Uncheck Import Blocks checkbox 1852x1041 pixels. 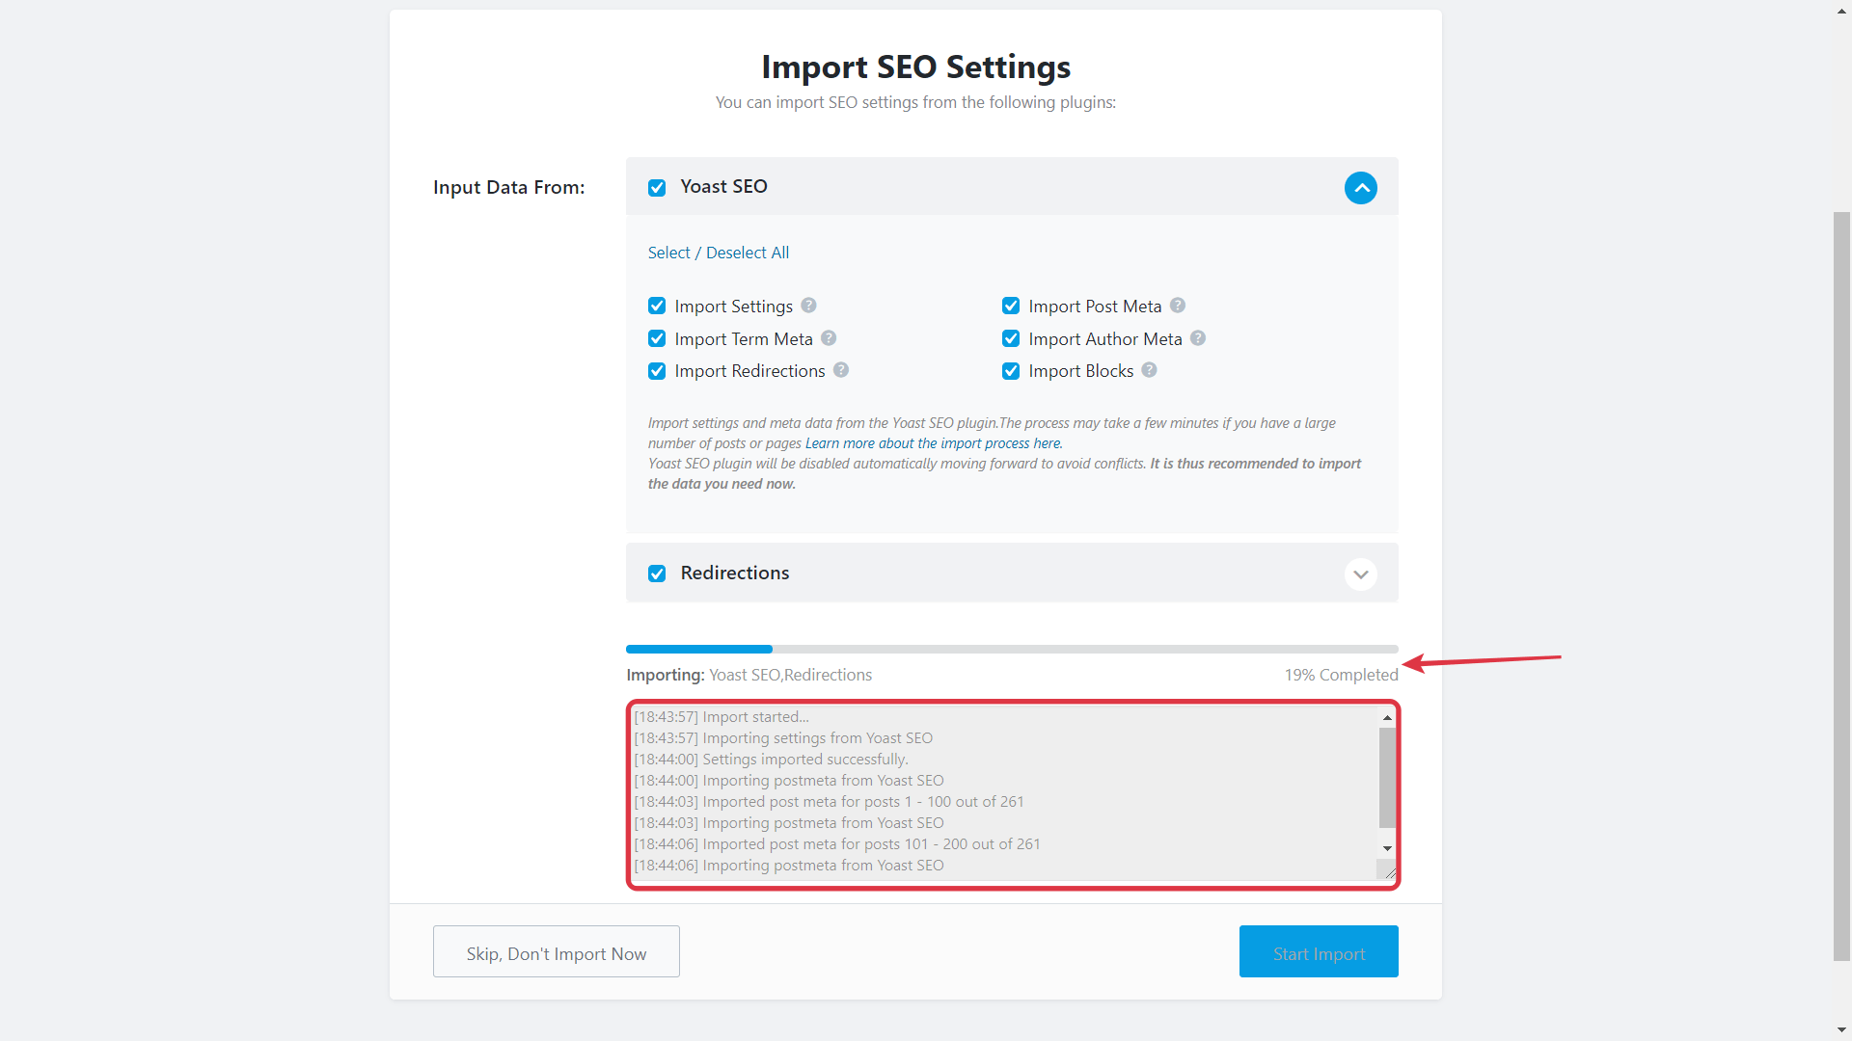point(1011,371)
